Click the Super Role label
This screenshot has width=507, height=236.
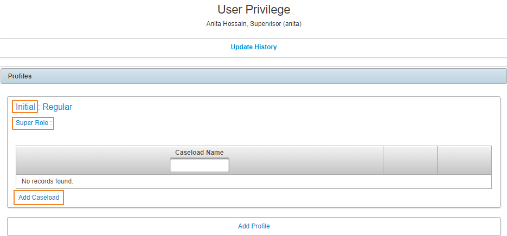pyautogui.click(x=34, y=123)
